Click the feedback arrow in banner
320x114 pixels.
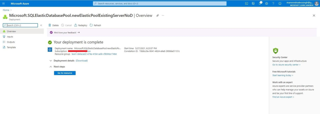(78, 32)
